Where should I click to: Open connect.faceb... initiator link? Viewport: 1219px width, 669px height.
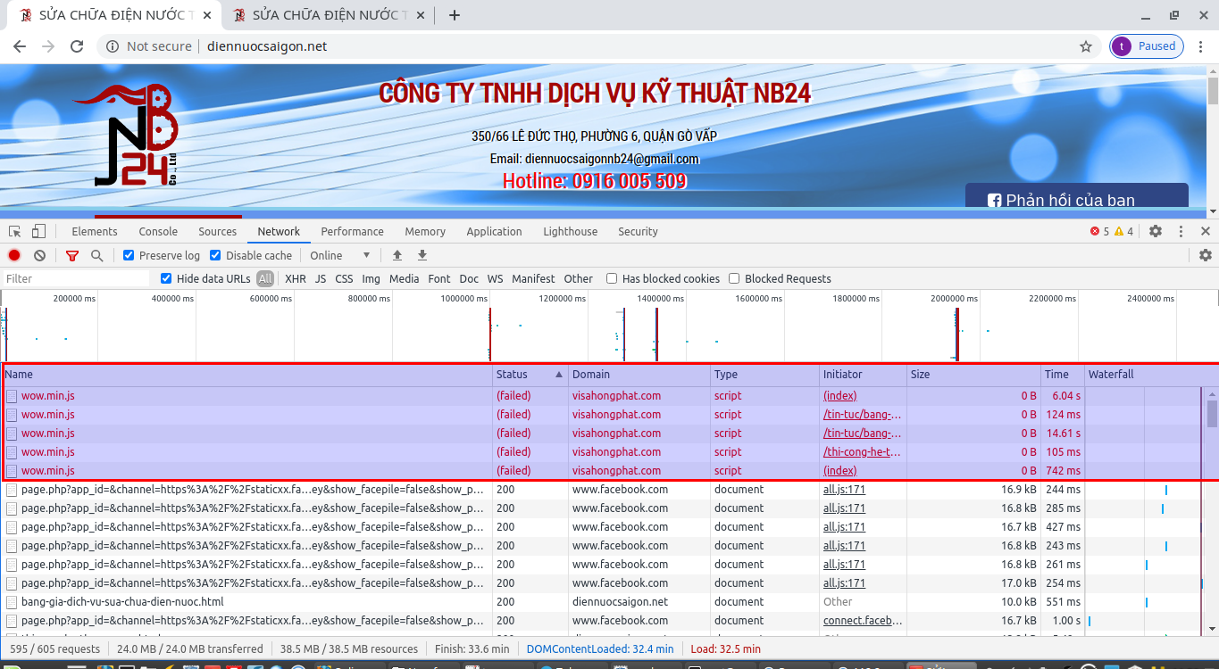[x=863, y=620]
